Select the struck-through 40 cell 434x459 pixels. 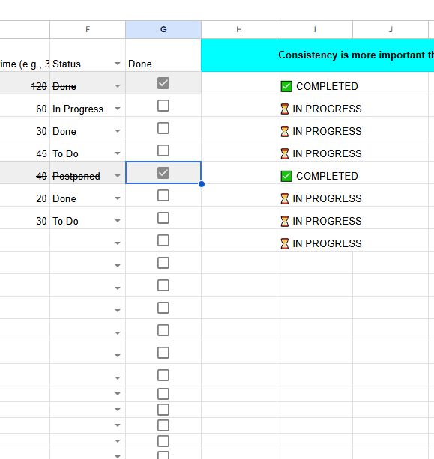[x=25, y=173]
